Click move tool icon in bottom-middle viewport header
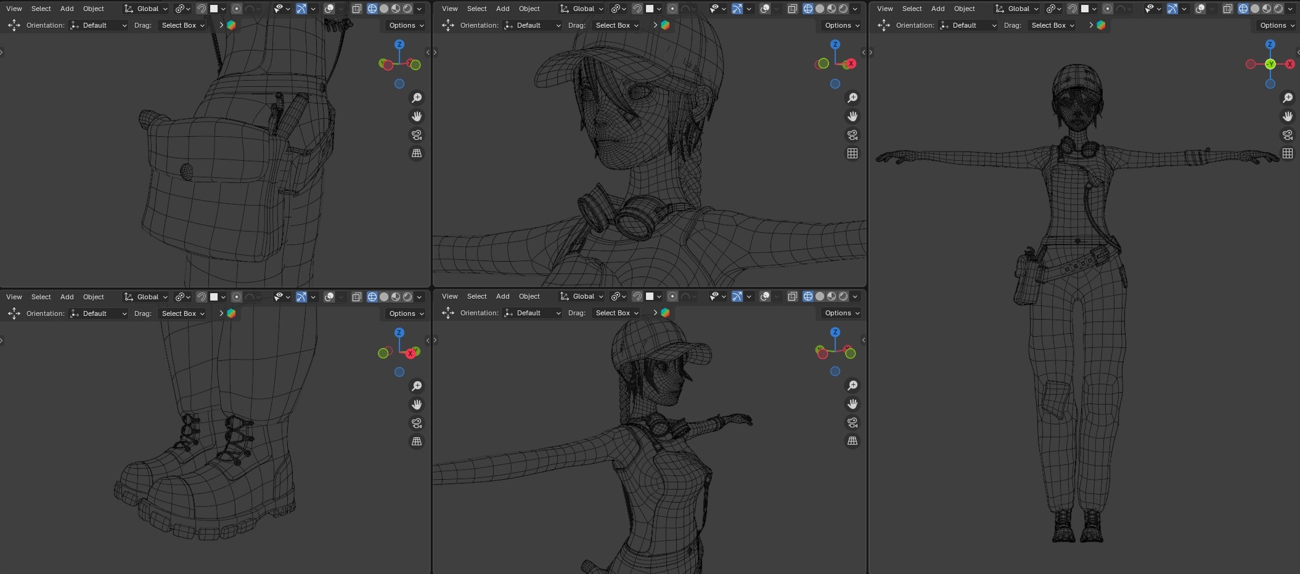This screenshot has height=574, width=1300. [x=448, y=313]
